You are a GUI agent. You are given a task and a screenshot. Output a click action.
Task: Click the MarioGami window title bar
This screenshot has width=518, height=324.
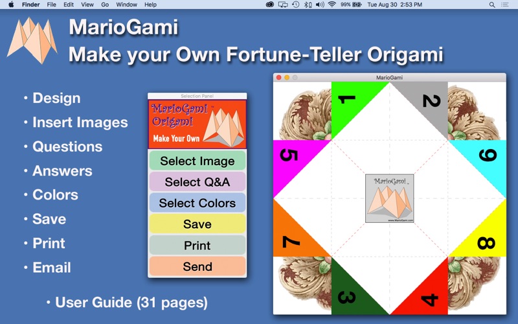[x=390, y=77]
